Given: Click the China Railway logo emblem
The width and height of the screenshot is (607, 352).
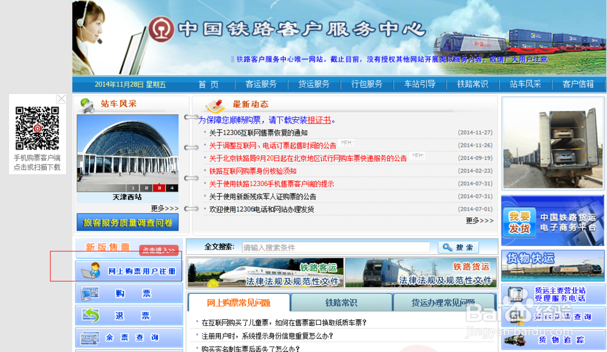Looking at the screenshot, I should (161, 29).
